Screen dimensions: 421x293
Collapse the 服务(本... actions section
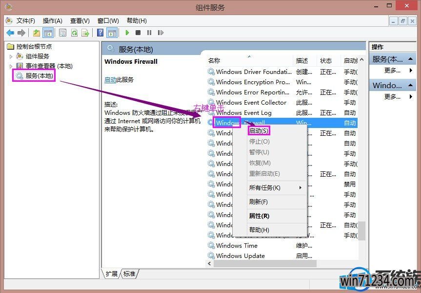[x=411, y=59]
